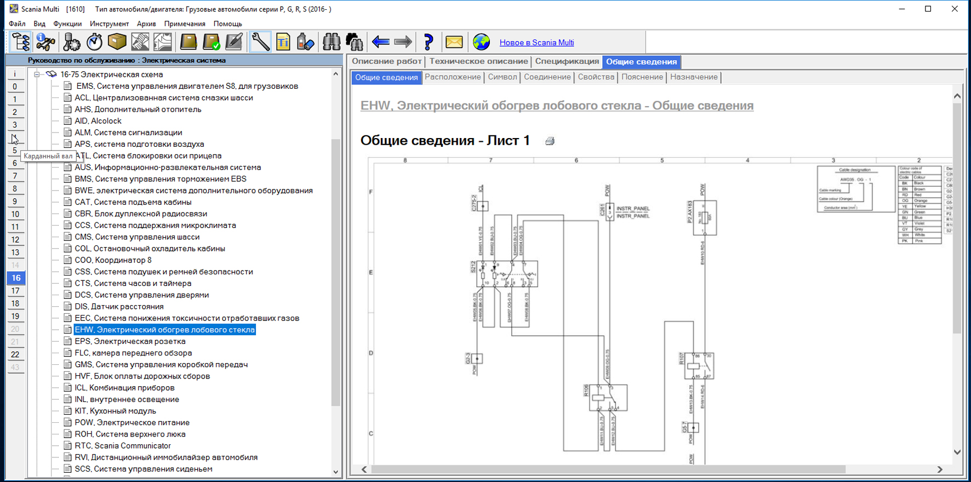Viewport: 971px width, 482px height.
Task: Click the printer icon beside Лист 1
Action: [x=550, y=141]
